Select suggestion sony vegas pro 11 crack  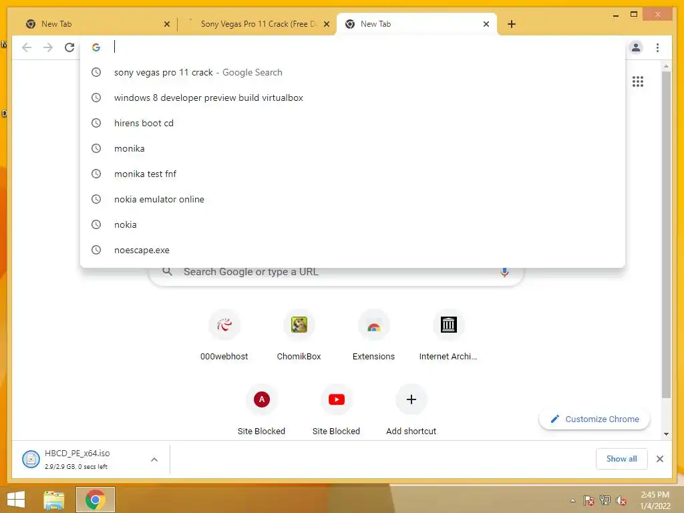353,72
